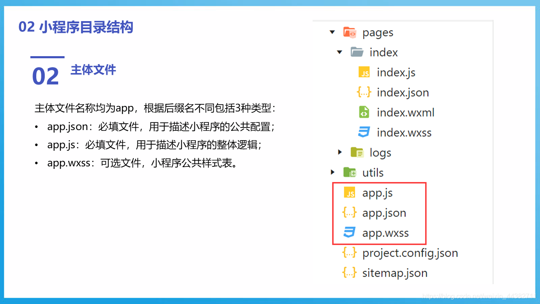This screenshot has width=540, height=304.
Task: Click the index.js JS file icon
Action: pos(364,72)
